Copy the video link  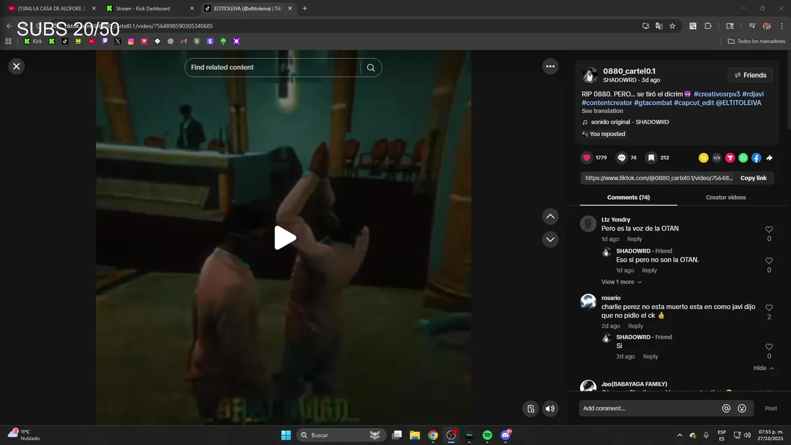pyautogui.click(x=753, y=178)
